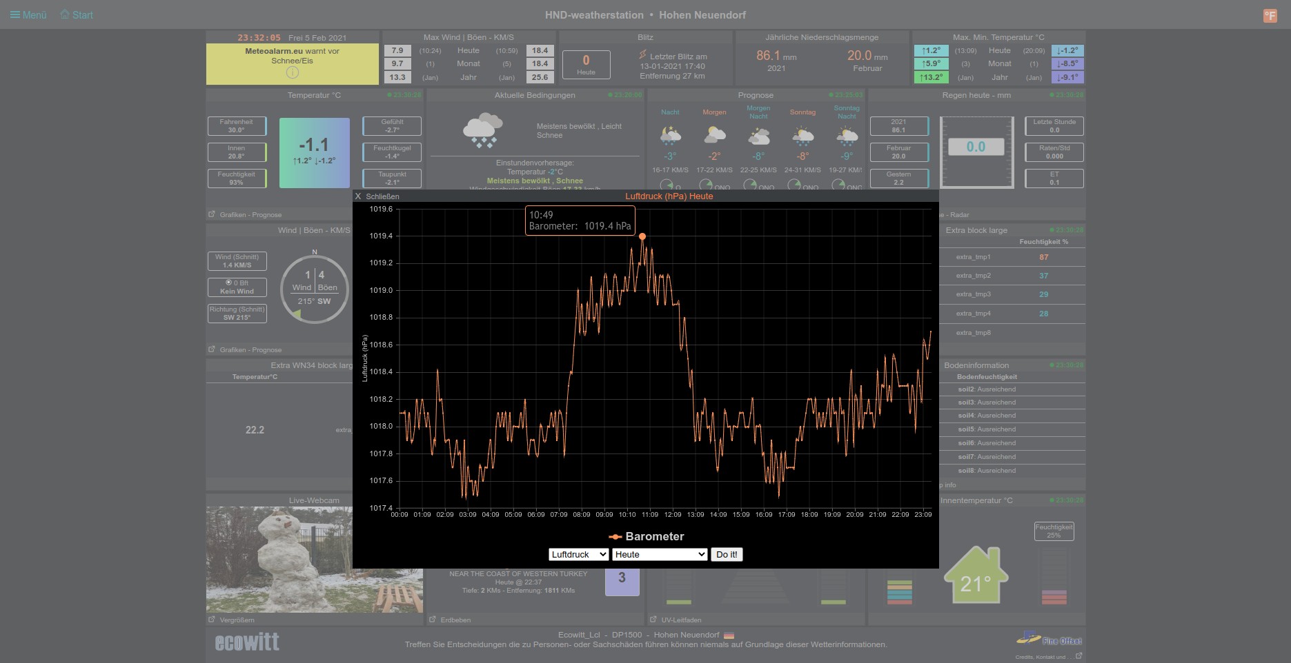The width and height of the screenshot is (1291, 663).
Task: Click the Sonntag Nacht forecast icon
Action: pyautogui.click(x=847, y=136)
